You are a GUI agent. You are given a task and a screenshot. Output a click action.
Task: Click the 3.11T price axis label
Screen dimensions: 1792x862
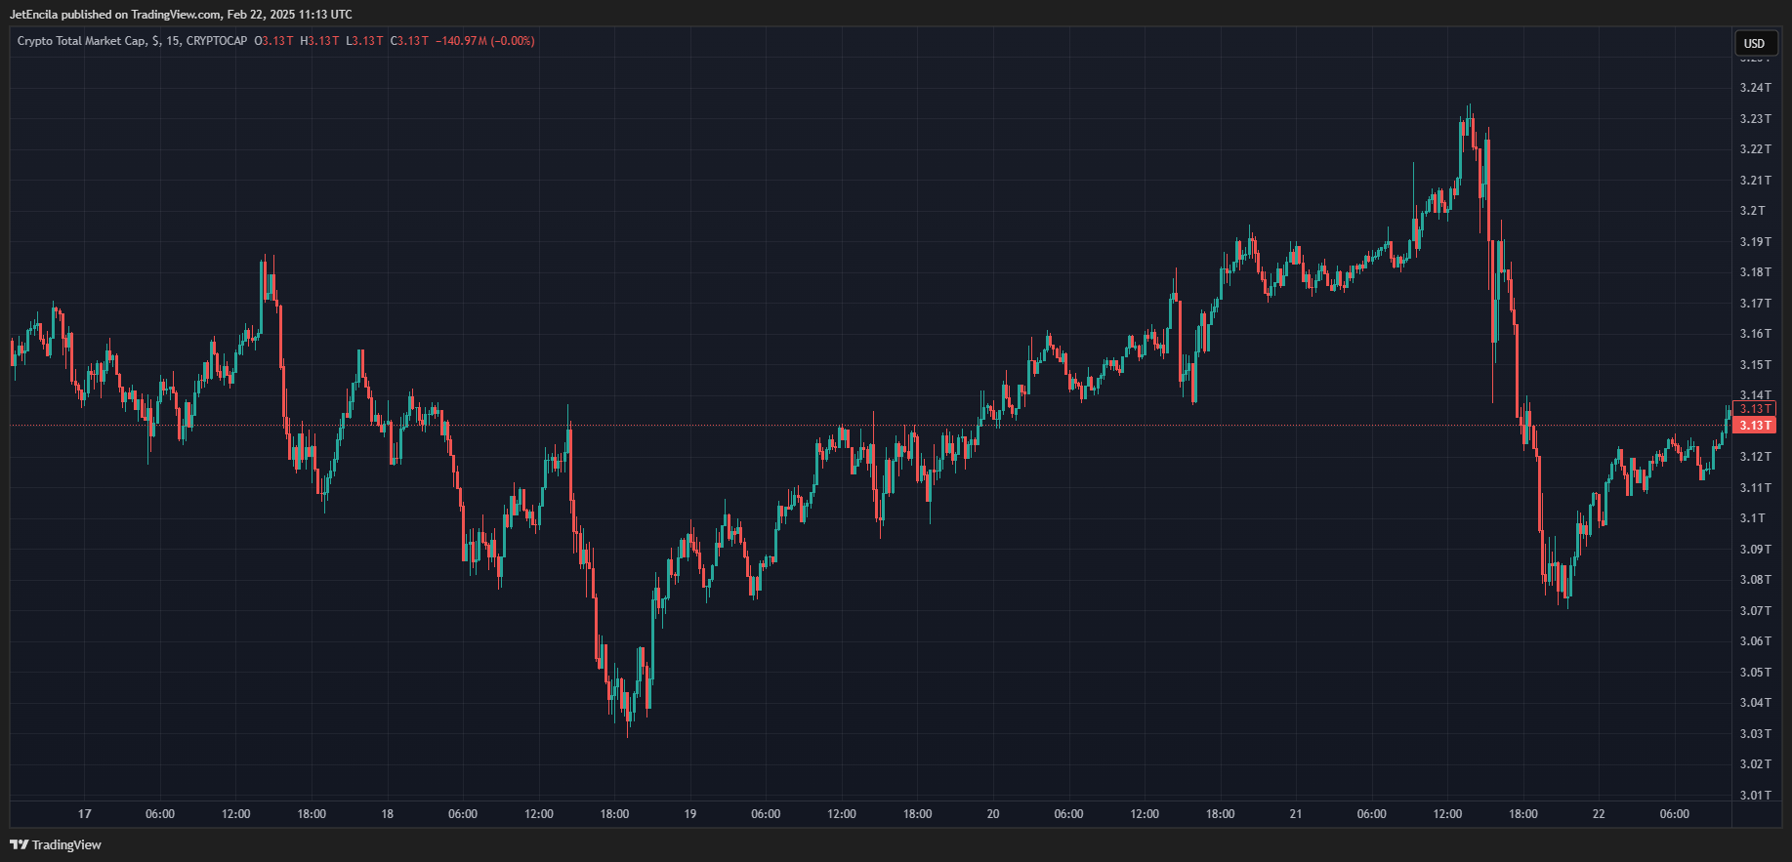click(x=1755, y=488)
